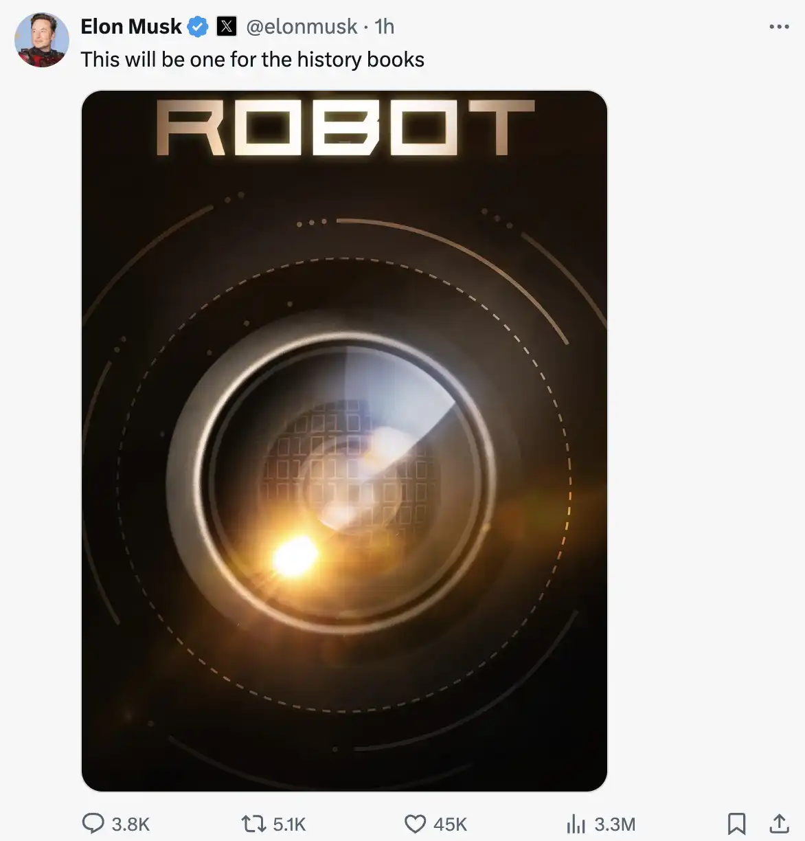Click the blue verified checkmark badge
This screenshot has height=841, width=805.
(x=198, y=27)
